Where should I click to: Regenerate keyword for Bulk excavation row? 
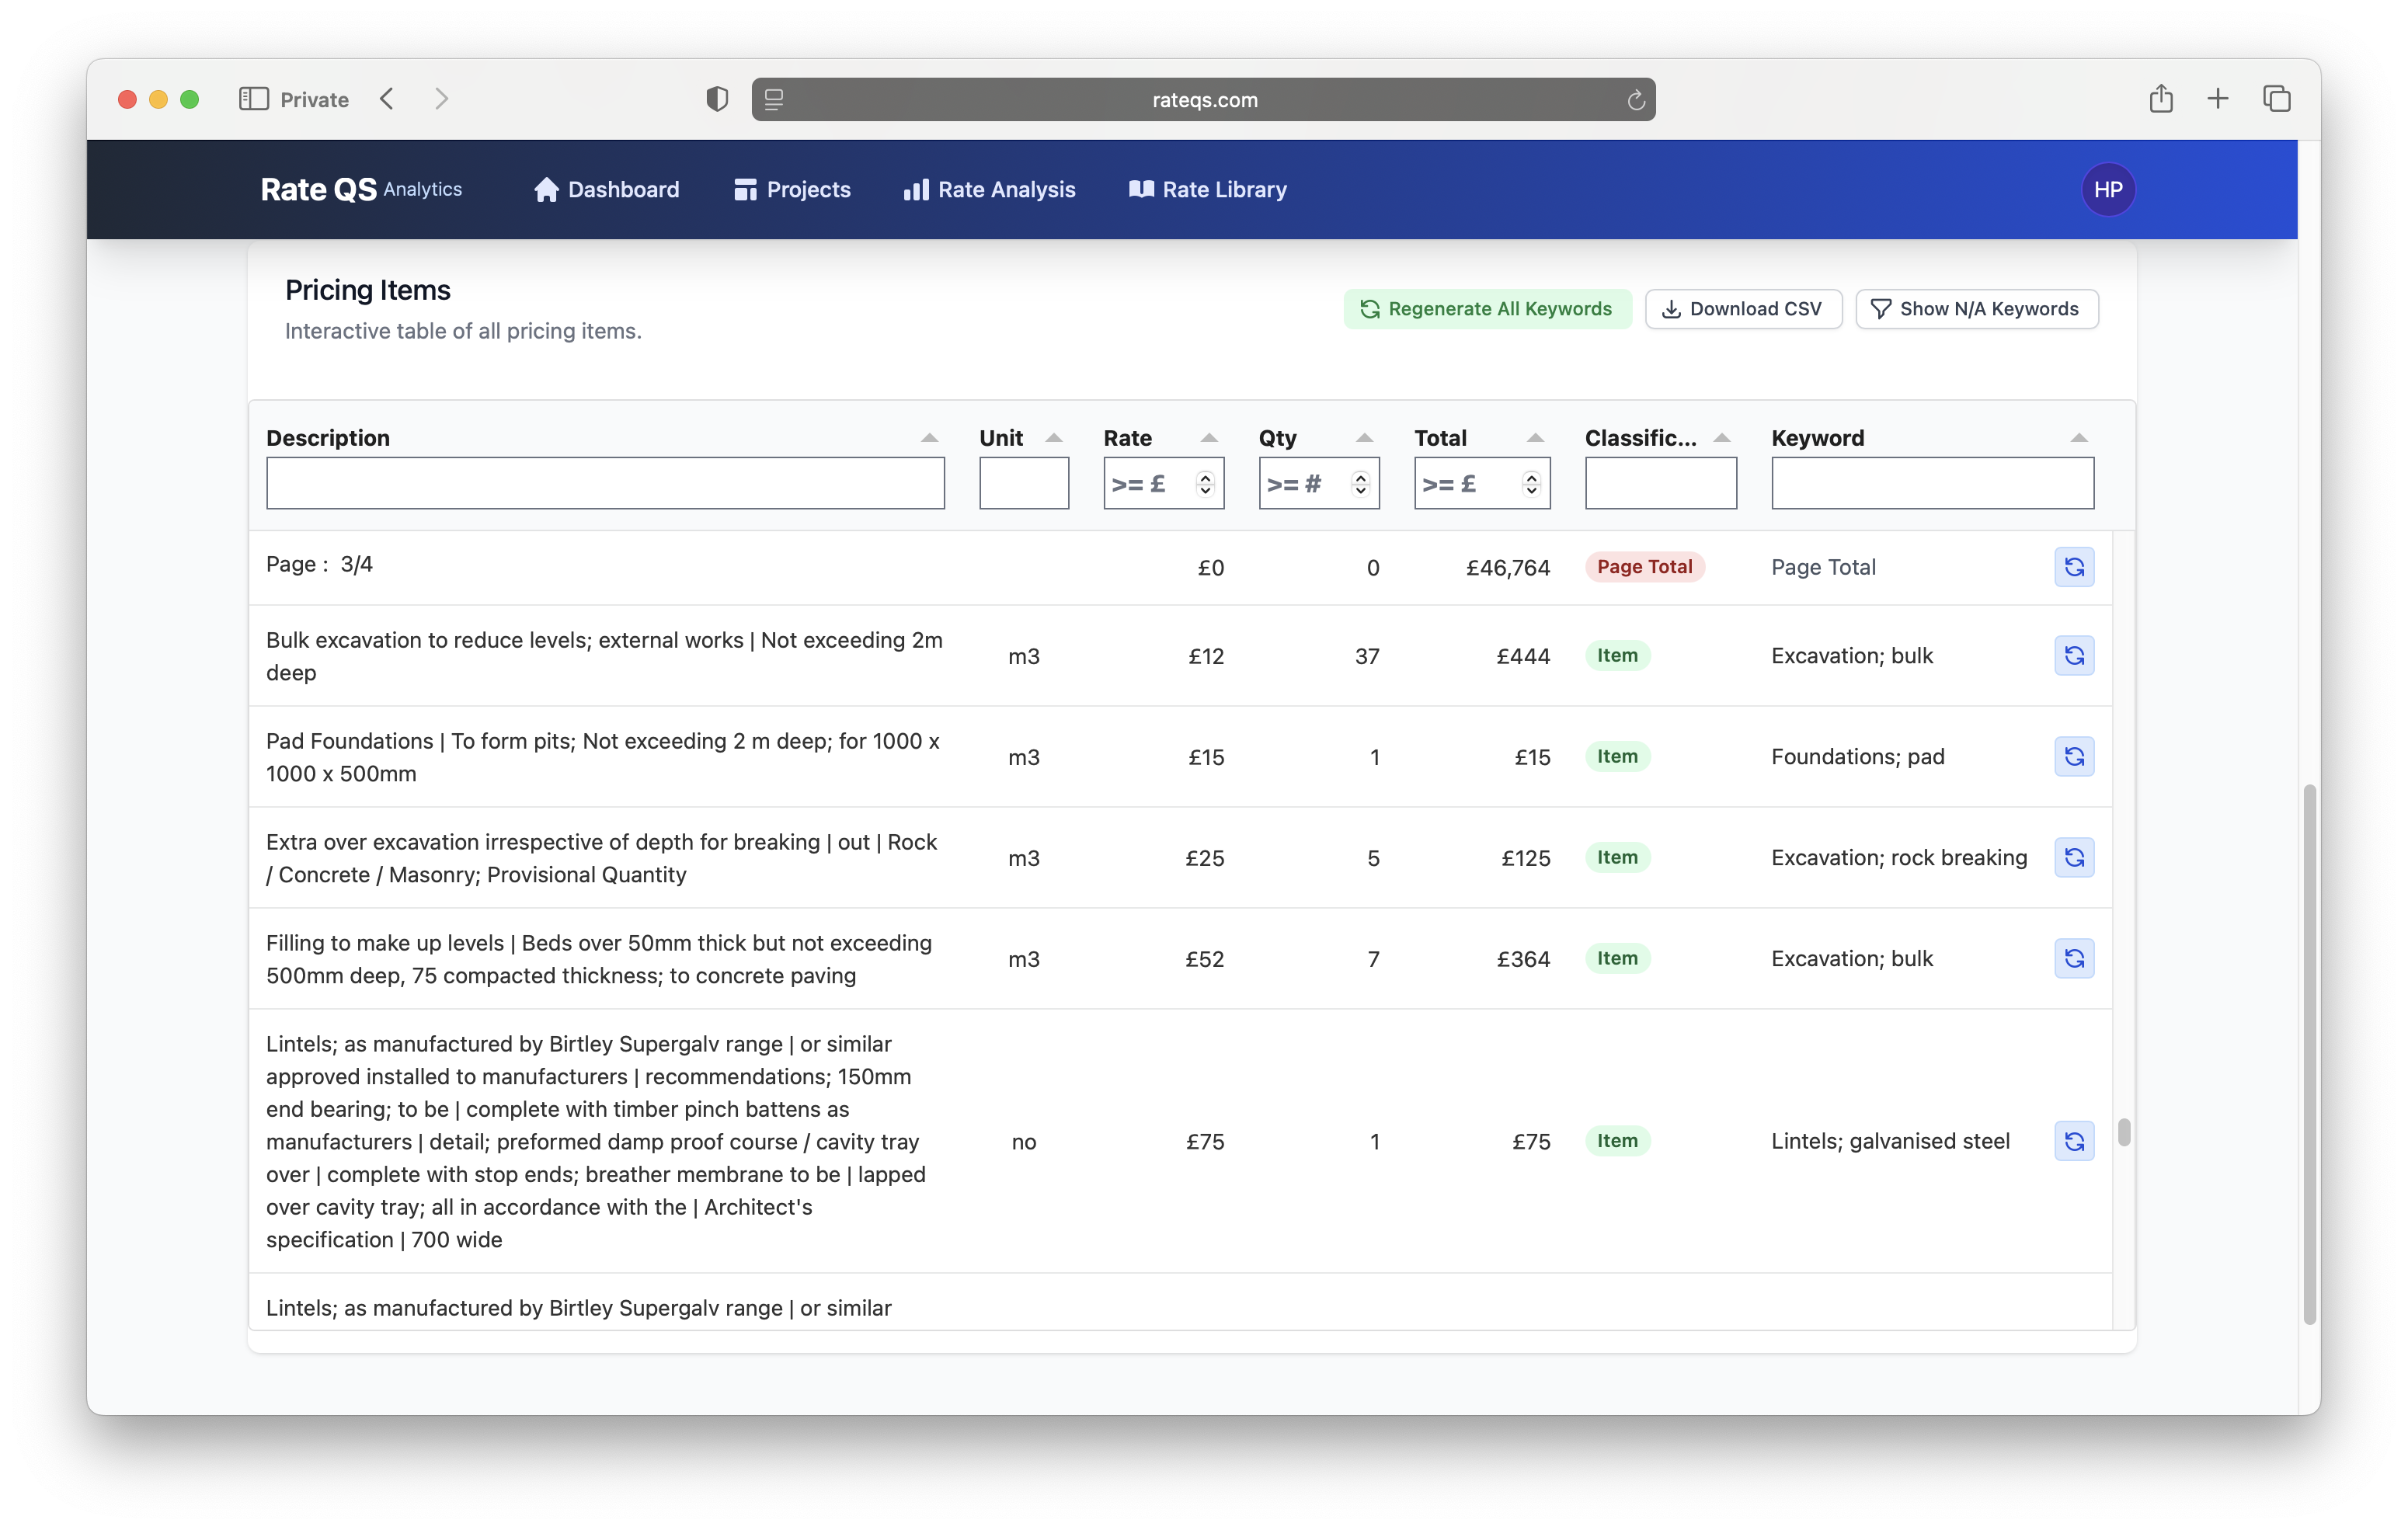point(2074,656)
